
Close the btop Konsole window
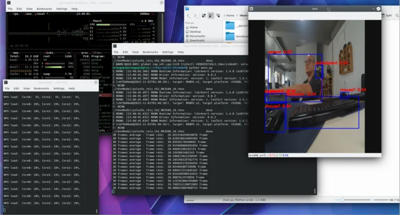pyautogui.click(x=161, y=3)
